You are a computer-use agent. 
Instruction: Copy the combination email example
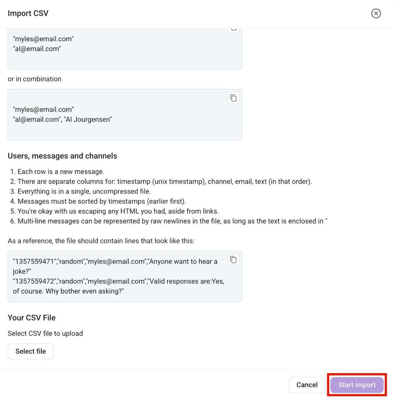(233, 98)
